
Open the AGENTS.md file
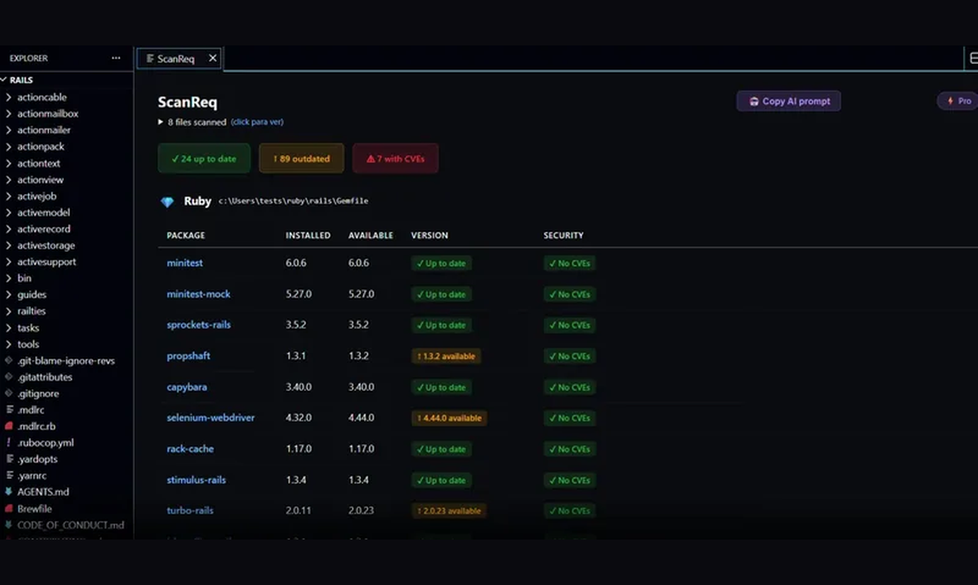coord(66,492)
